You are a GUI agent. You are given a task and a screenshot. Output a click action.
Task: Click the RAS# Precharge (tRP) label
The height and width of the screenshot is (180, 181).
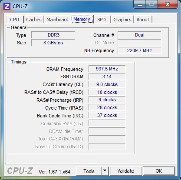coord(60,100)
